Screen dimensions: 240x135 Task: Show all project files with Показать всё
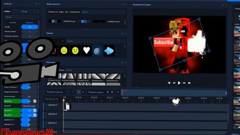click(53, 12)
